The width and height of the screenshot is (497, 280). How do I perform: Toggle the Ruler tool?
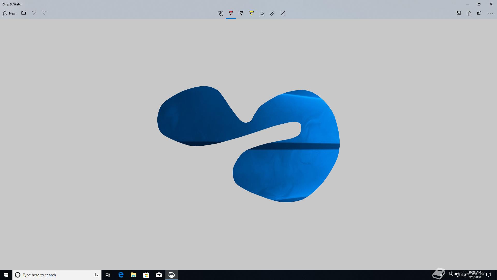pyautogui.click(x=272, y=13)
